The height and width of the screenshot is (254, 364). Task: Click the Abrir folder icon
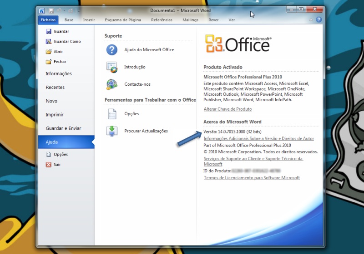[49, 51]
